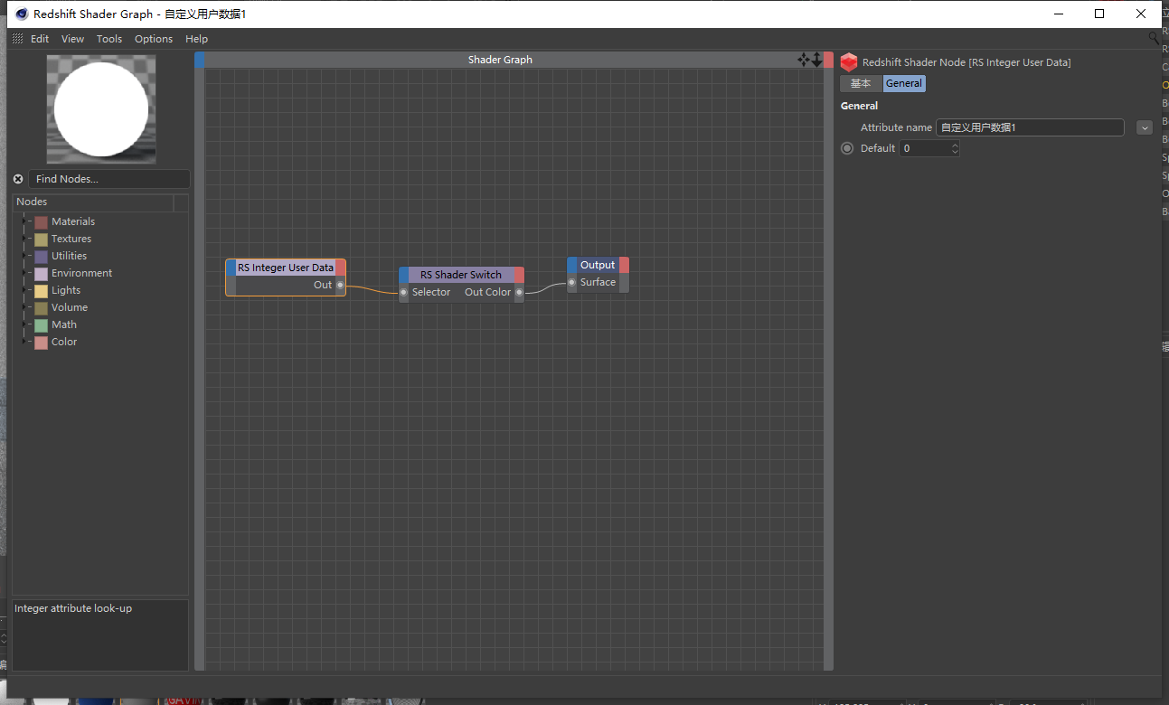The image size is (1169, 705).
Task: Click the Color category swatch
Action: [x=42, y=342]
